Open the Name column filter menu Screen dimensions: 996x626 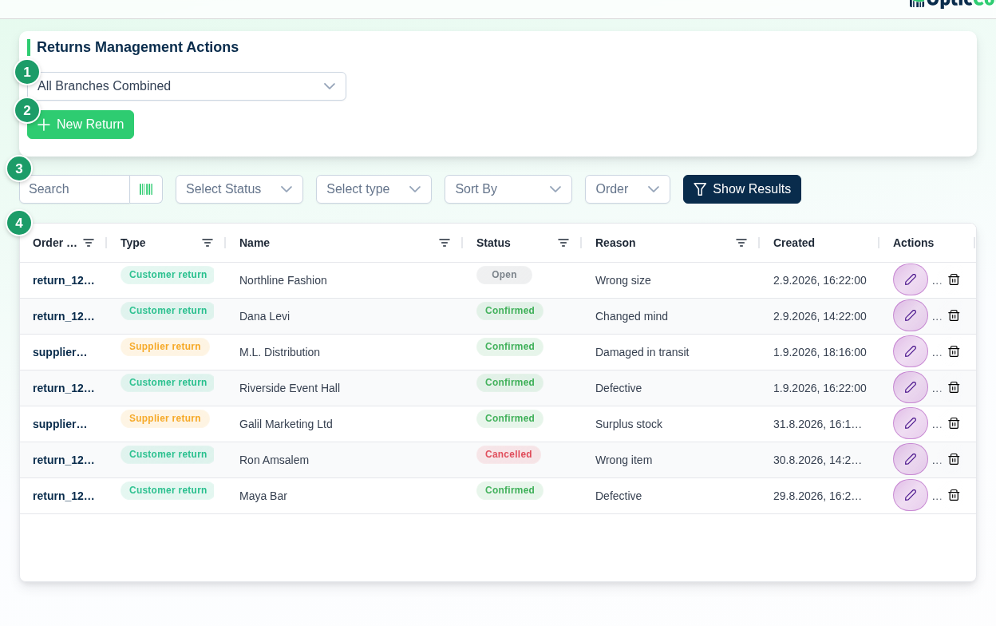[x=445, y=243]
